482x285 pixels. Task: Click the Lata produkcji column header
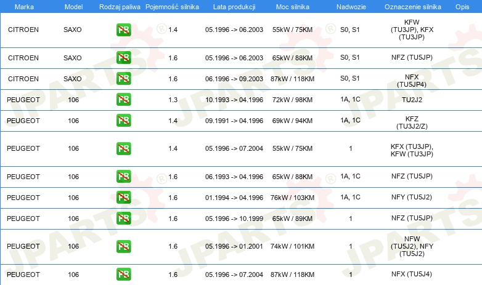tap(234, 7)
